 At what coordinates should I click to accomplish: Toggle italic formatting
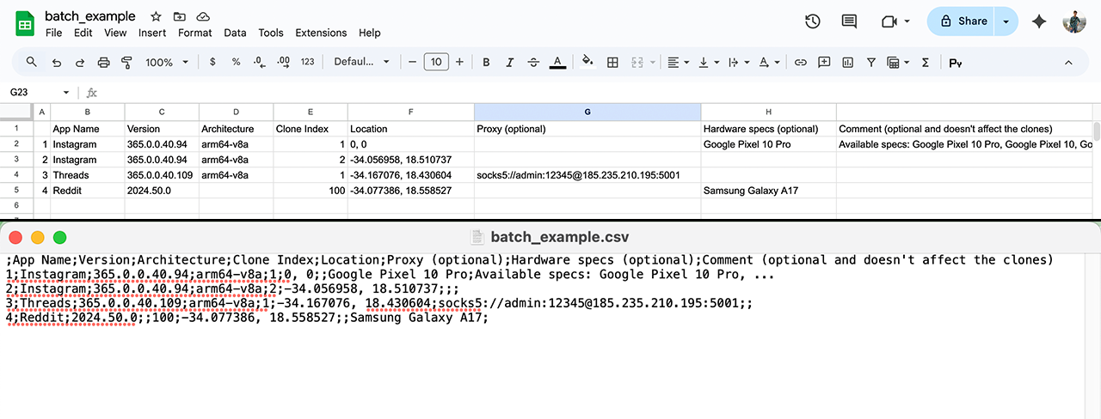(509, 62)
